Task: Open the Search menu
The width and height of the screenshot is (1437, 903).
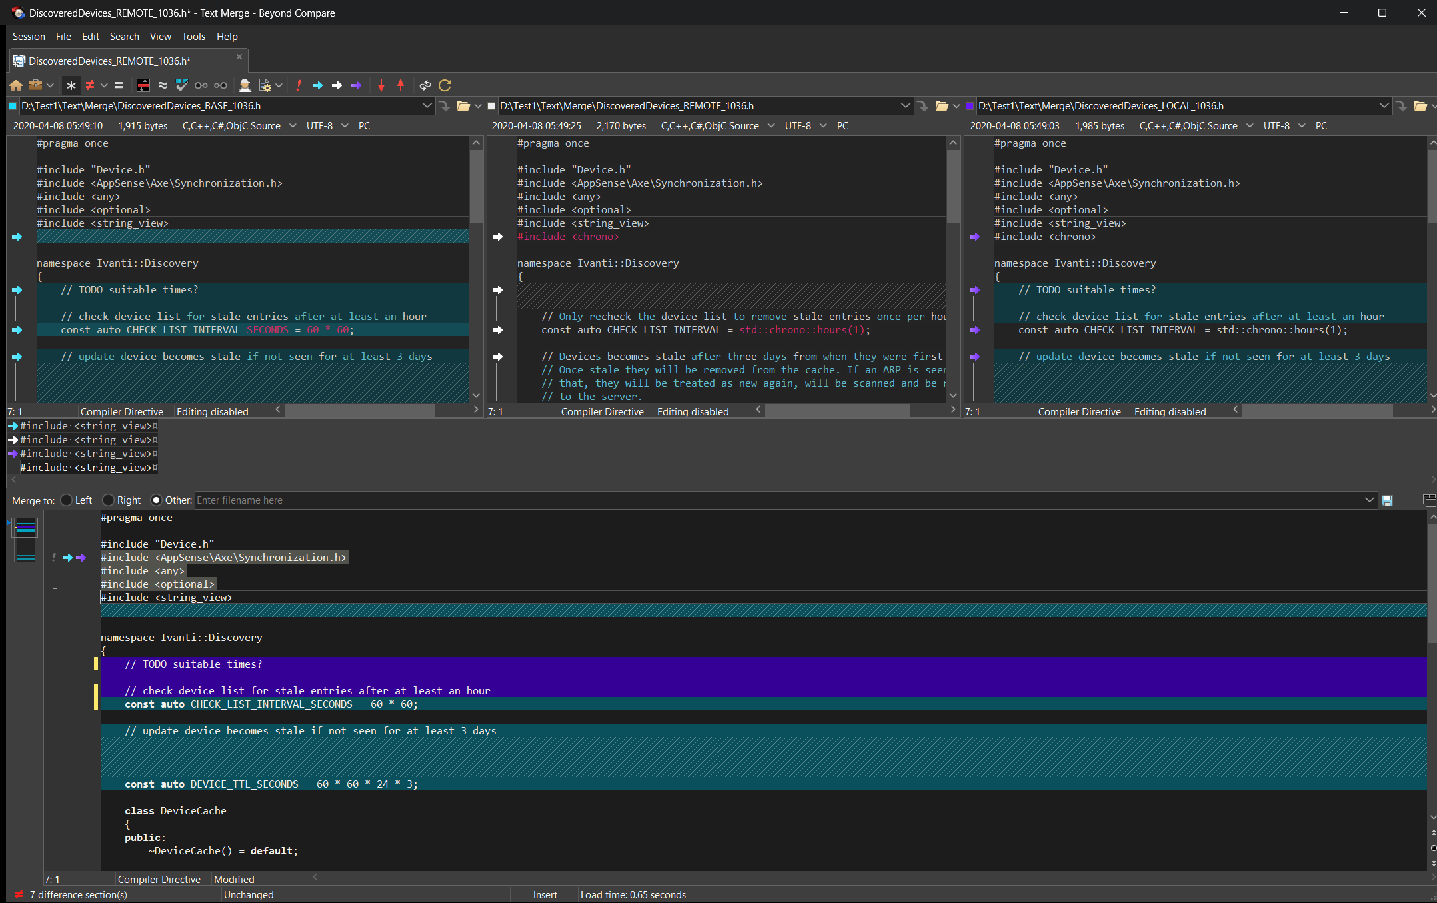Action: coord(125,37)
